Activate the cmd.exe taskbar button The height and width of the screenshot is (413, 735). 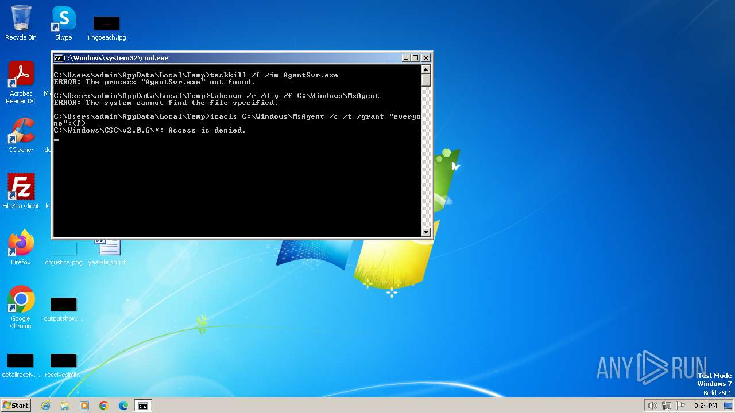pyautogui.click(x=142, y=406)
